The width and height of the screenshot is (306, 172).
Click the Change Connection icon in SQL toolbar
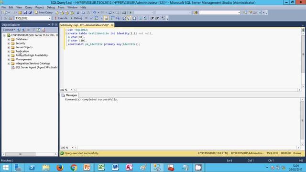tap(11, 18)
